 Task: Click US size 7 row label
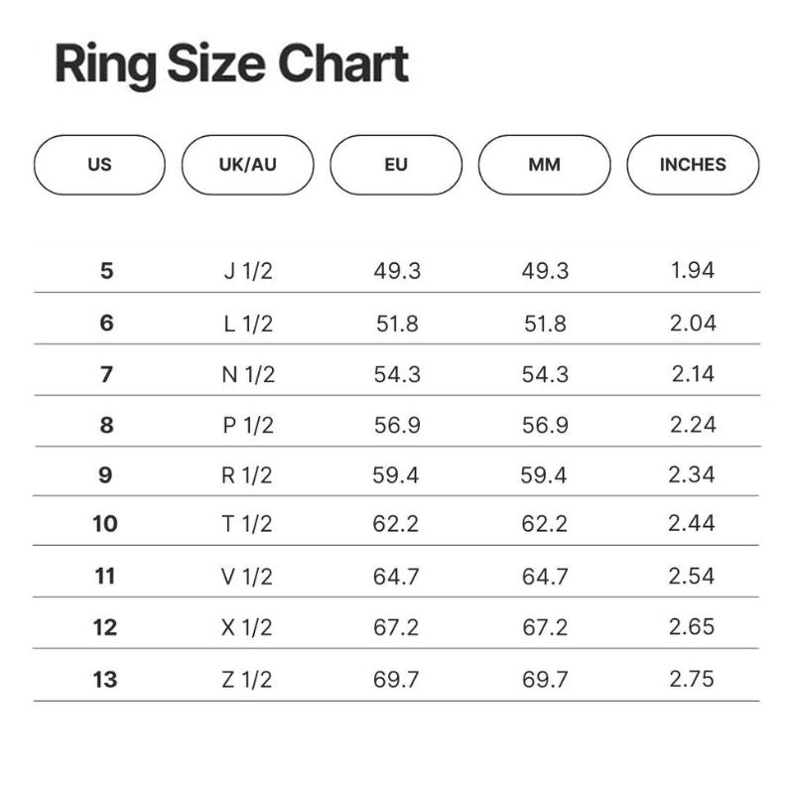(x=106, y=374)
